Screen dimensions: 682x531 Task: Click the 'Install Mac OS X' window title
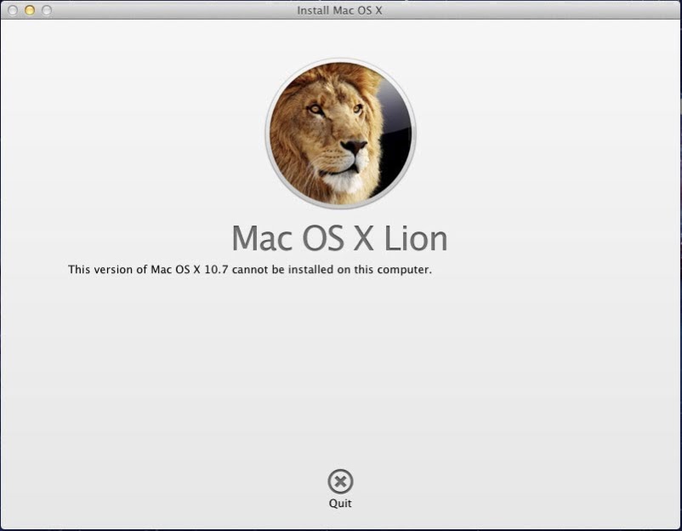tap(339, 10)
